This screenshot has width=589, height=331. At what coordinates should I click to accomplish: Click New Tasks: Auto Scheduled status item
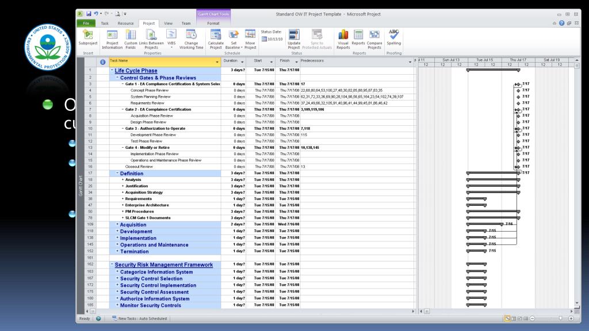[x=139, y=318]
